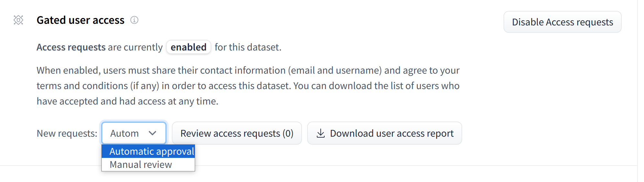Click the bold "Access requests" text
The image size is (644, 182).
[x=71, y=47]
